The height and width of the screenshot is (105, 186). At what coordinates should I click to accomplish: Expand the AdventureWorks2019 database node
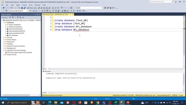point(6,29)
